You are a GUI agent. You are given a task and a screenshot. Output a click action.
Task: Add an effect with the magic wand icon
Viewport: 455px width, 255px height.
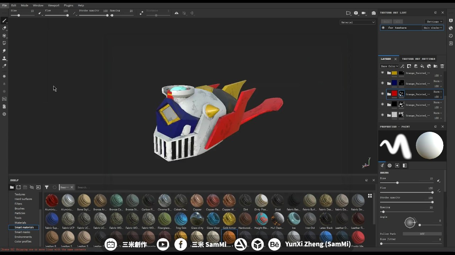[x=402, y=66]
